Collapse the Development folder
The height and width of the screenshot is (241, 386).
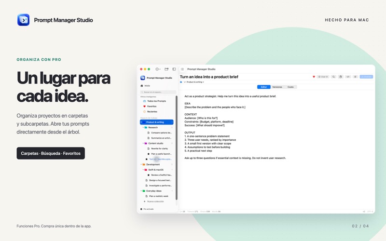click(x=141, y=164)
